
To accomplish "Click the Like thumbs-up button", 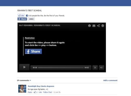I will pos(21,15).
